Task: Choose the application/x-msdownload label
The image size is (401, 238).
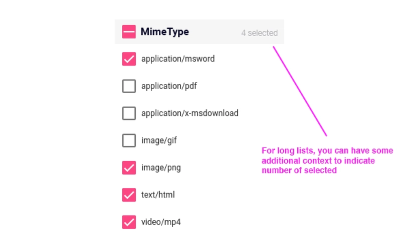Action: (x=190, y=113)
